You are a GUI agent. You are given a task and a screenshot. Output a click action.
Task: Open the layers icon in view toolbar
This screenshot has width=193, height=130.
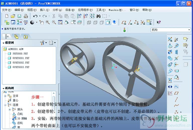click(x=80, y=22)
